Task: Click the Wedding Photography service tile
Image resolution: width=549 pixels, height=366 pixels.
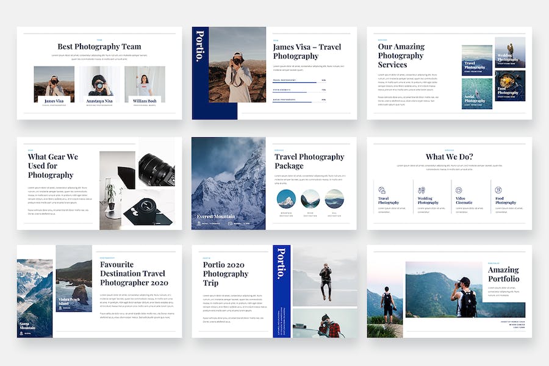Action: click(x=510, y=52)
